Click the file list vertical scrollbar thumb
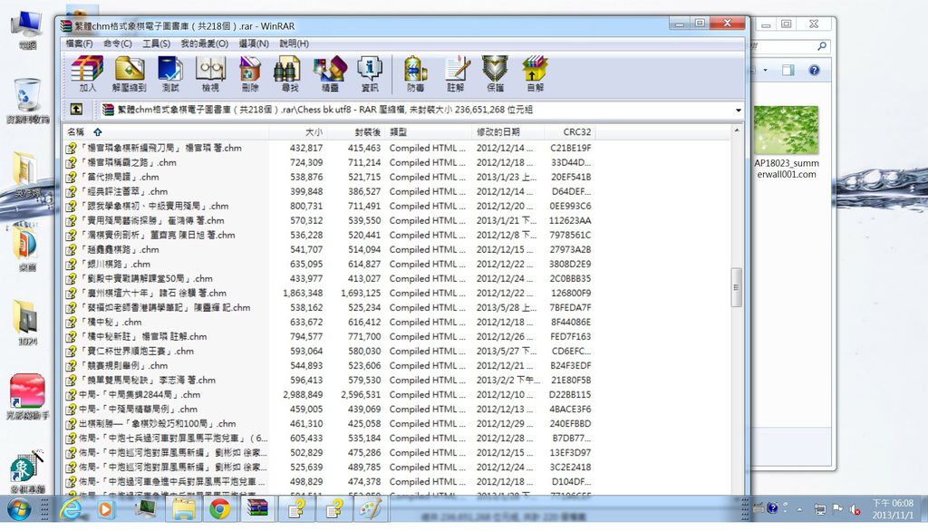 pyautogui.click(x=737, y=287)
